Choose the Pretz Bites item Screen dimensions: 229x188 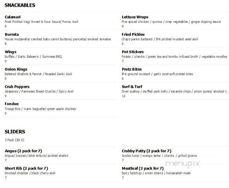click(132, 69)
